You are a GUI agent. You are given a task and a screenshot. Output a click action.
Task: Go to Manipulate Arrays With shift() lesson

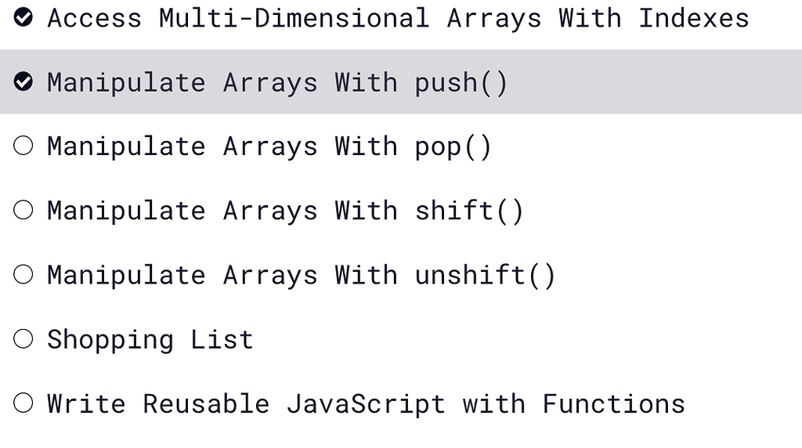coord(285,211)
